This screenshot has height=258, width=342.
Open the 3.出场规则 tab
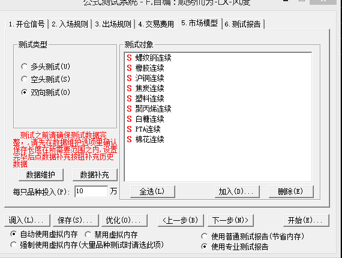click(113, 24)
